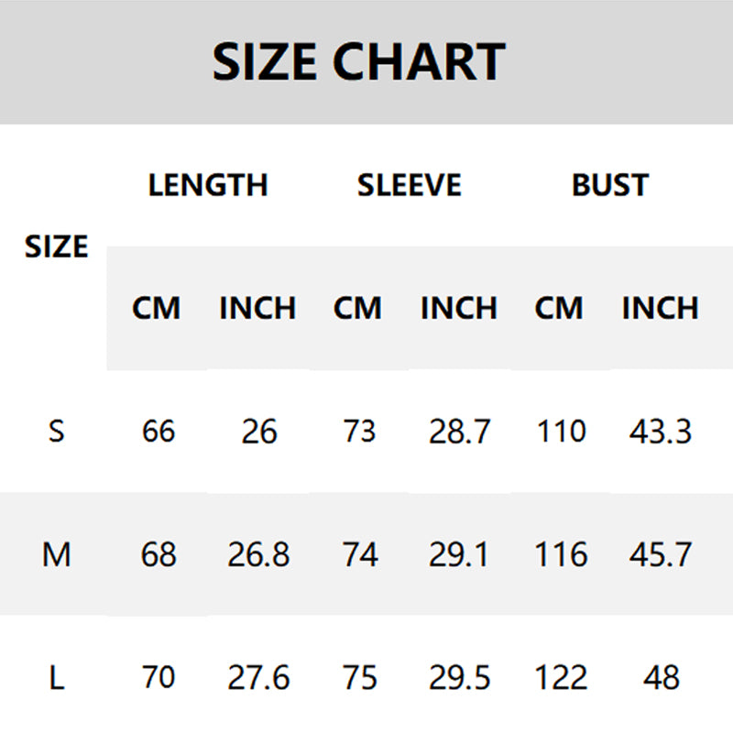Image resolution: width=733 pixels, height=733 pixels.
Task: Select the 27.6 length inch value
Action: click(258, 678)
